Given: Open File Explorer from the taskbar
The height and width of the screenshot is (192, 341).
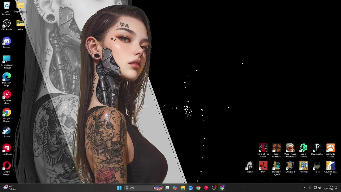Looking at the screenshot, I should point(183,188).
